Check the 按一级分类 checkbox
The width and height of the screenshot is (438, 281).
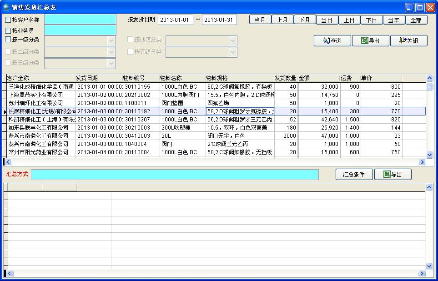8,40
